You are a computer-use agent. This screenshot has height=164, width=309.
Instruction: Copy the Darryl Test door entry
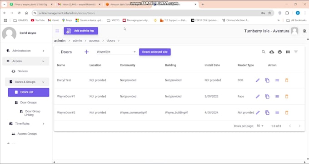[x=267, y=80]
